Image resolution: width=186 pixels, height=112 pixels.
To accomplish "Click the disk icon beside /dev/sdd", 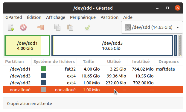I will point(128,27).
